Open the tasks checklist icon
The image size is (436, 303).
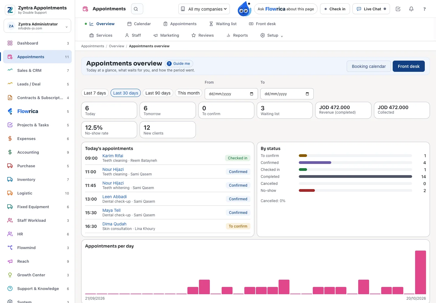[398, 9]
